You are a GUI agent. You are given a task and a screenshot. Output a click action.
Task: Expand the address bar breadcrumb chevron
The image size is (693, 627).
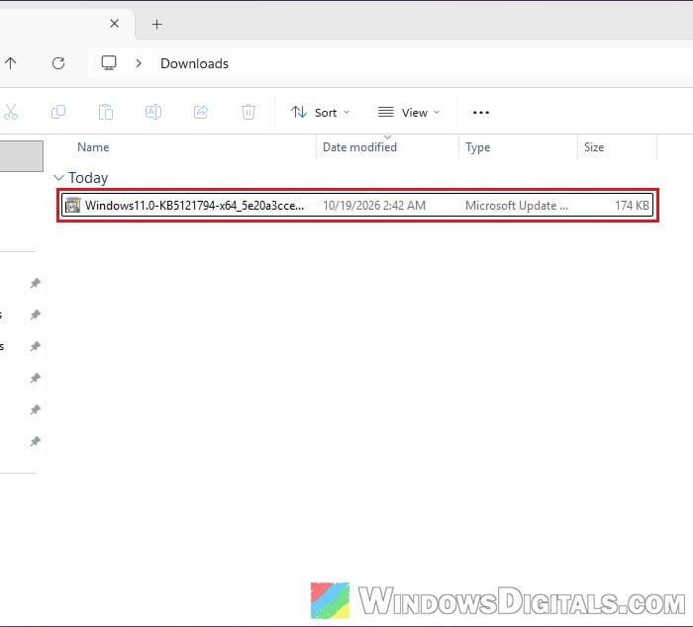click(139, 63)
